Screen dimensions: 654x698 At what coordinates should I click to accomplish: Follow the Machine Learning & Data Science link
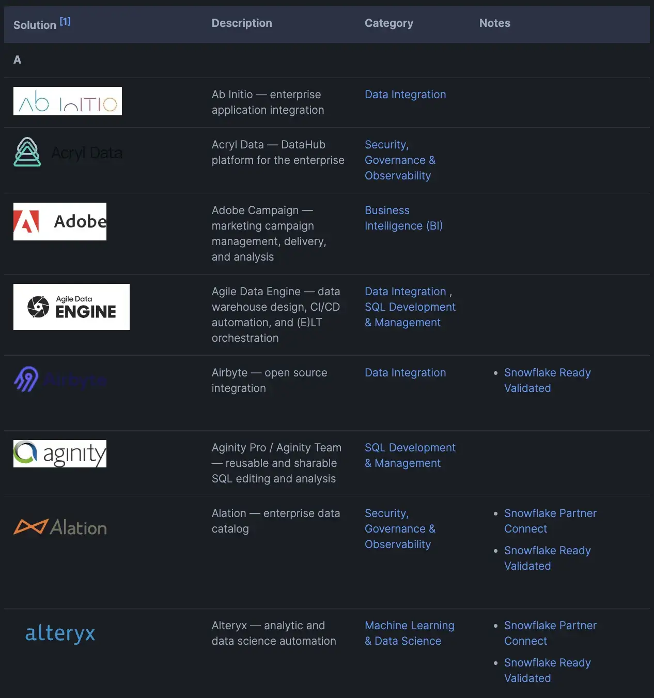pos(409,633)
